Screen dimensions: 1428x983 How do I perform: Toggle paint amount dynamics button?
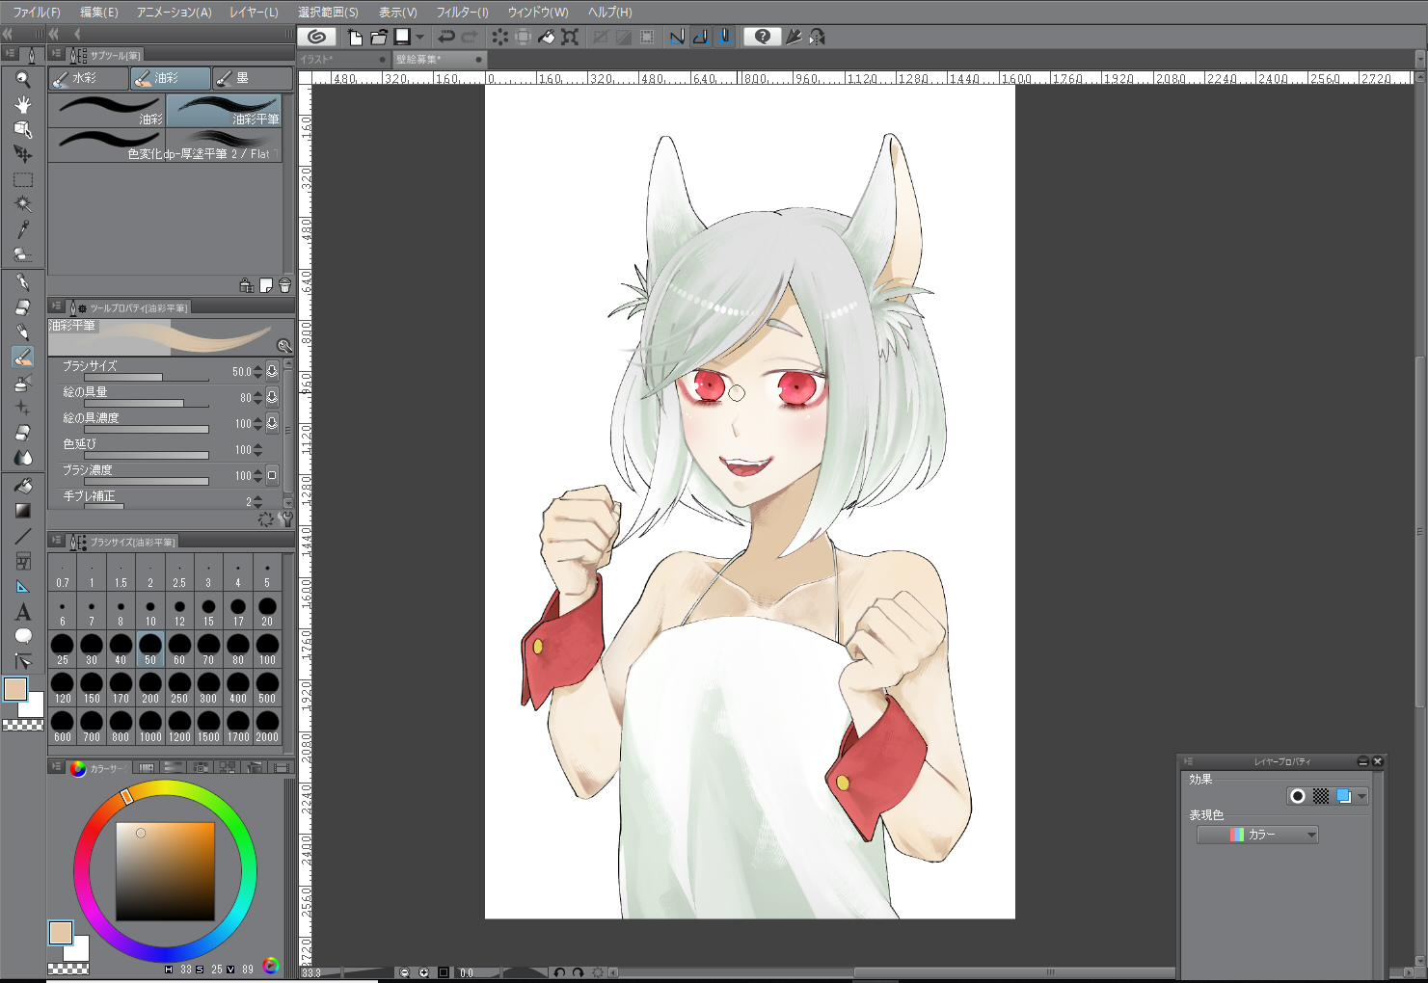pyautogui.click(x=272, y=397)
